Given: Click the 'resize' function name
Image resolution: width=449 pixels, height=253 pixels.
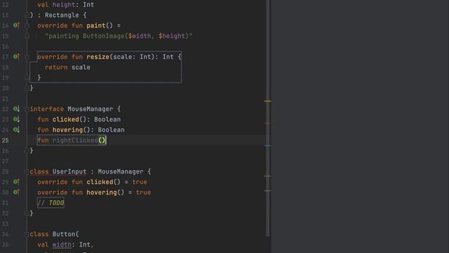Looking at the screenshot, I should [x=98, y=57].
